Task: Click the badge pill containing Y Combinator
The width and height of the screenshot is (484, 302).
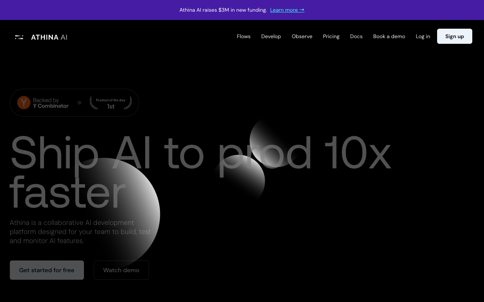Action: click(x=74, y=102)
